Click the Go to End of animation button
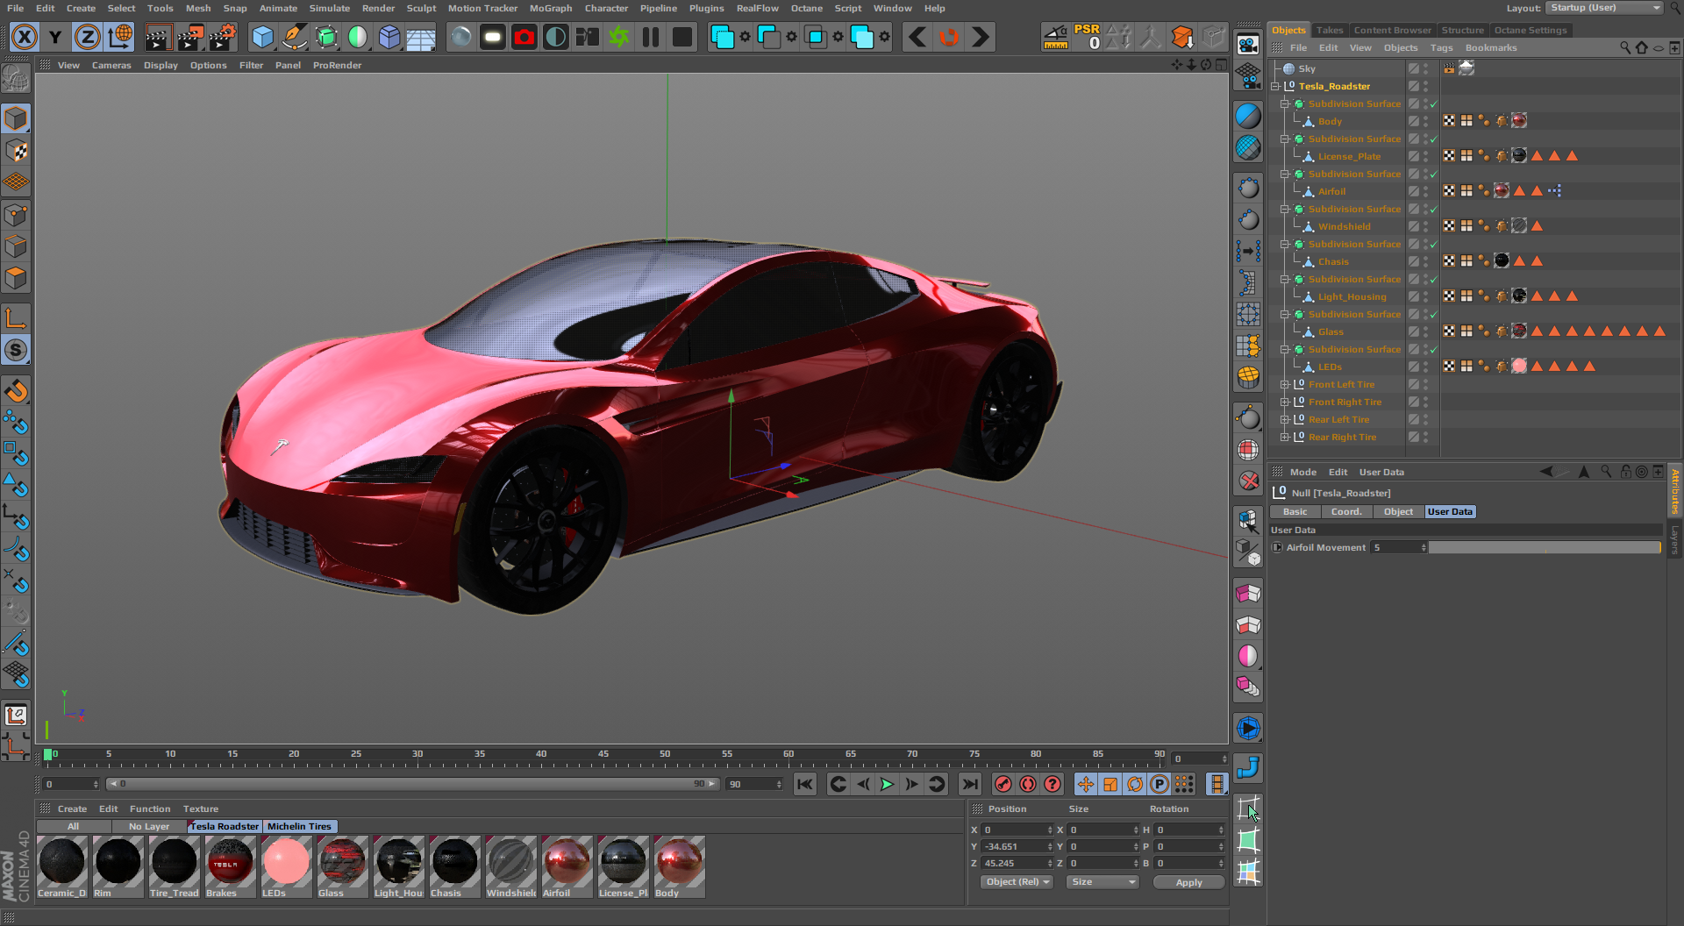The image size is (1684, 926). 969,784
